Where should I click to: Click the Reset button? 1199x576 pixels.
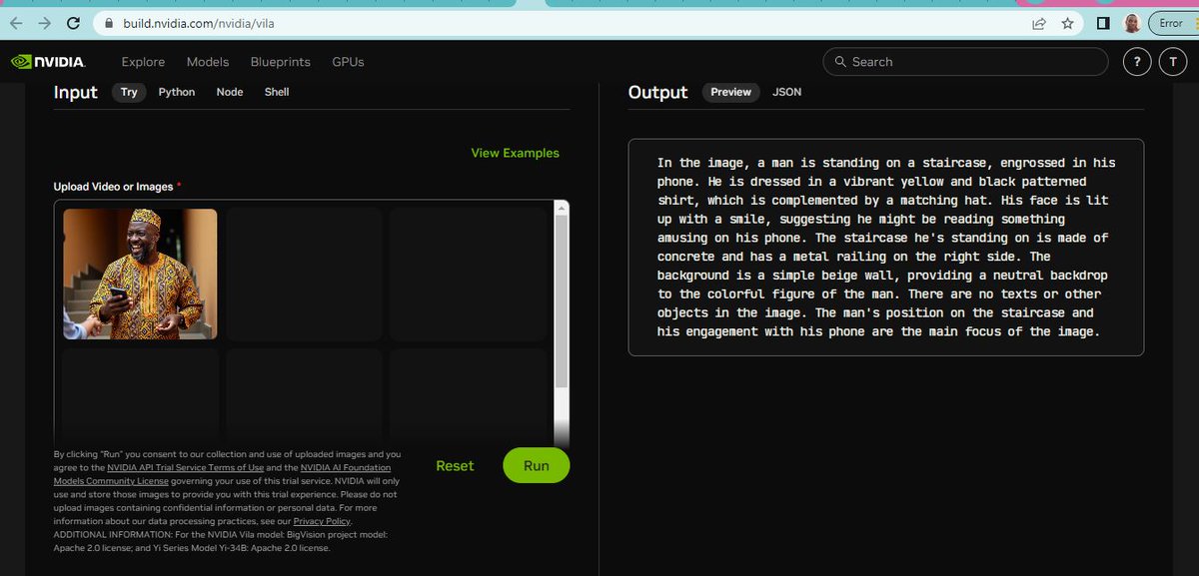point(455,466)
